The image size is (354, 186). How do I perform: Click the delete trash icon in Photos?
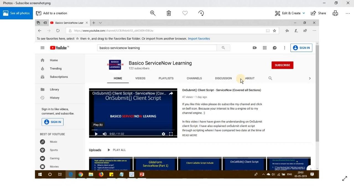pyautogui.click(x=169, y=13)
